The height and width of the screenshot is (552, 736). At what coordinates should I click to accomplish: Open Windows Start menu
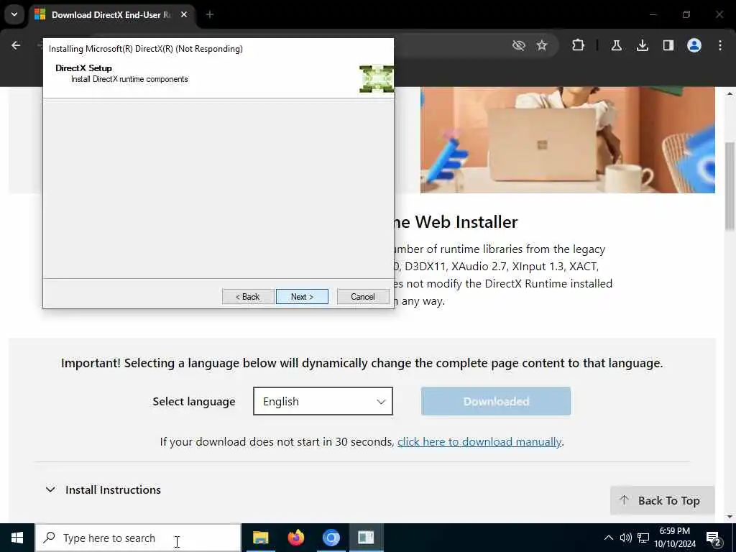click(x=17, y=538)
